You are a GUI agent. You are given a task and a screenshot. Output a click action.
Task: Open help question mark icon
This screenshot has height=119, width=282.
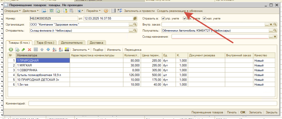click(x=106, y=11)
